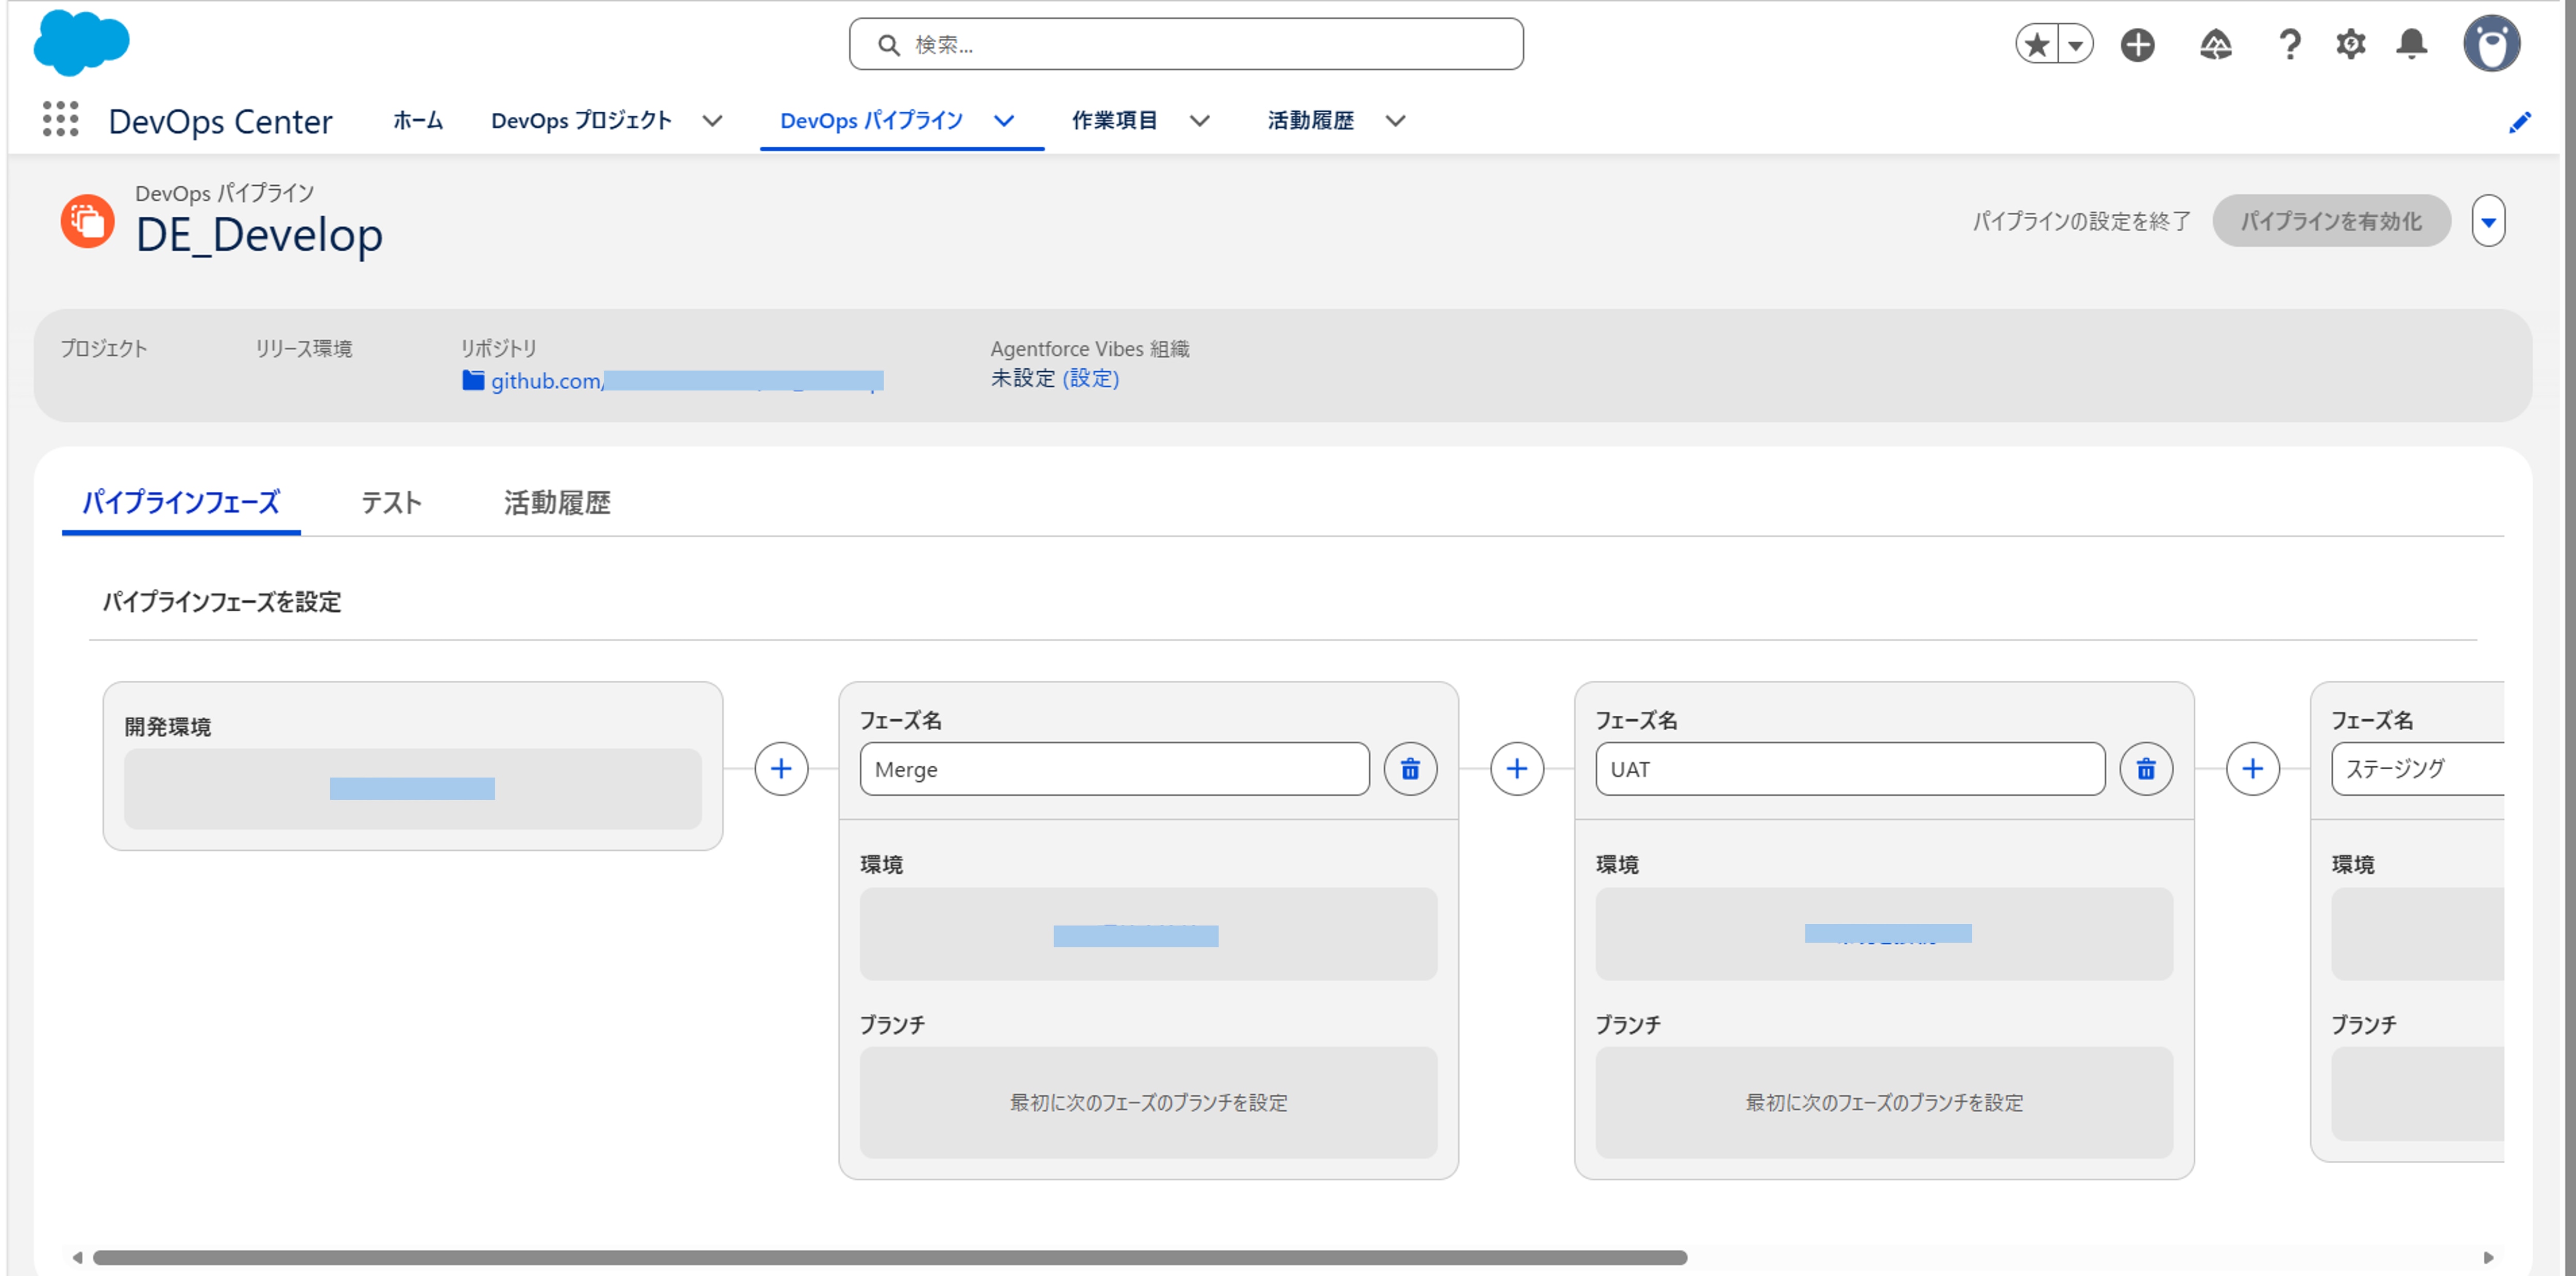The width and height of the screenshot is (2576, 1276).
Task: Add a phase between Merge and UAT
Action: (1517, 768)
